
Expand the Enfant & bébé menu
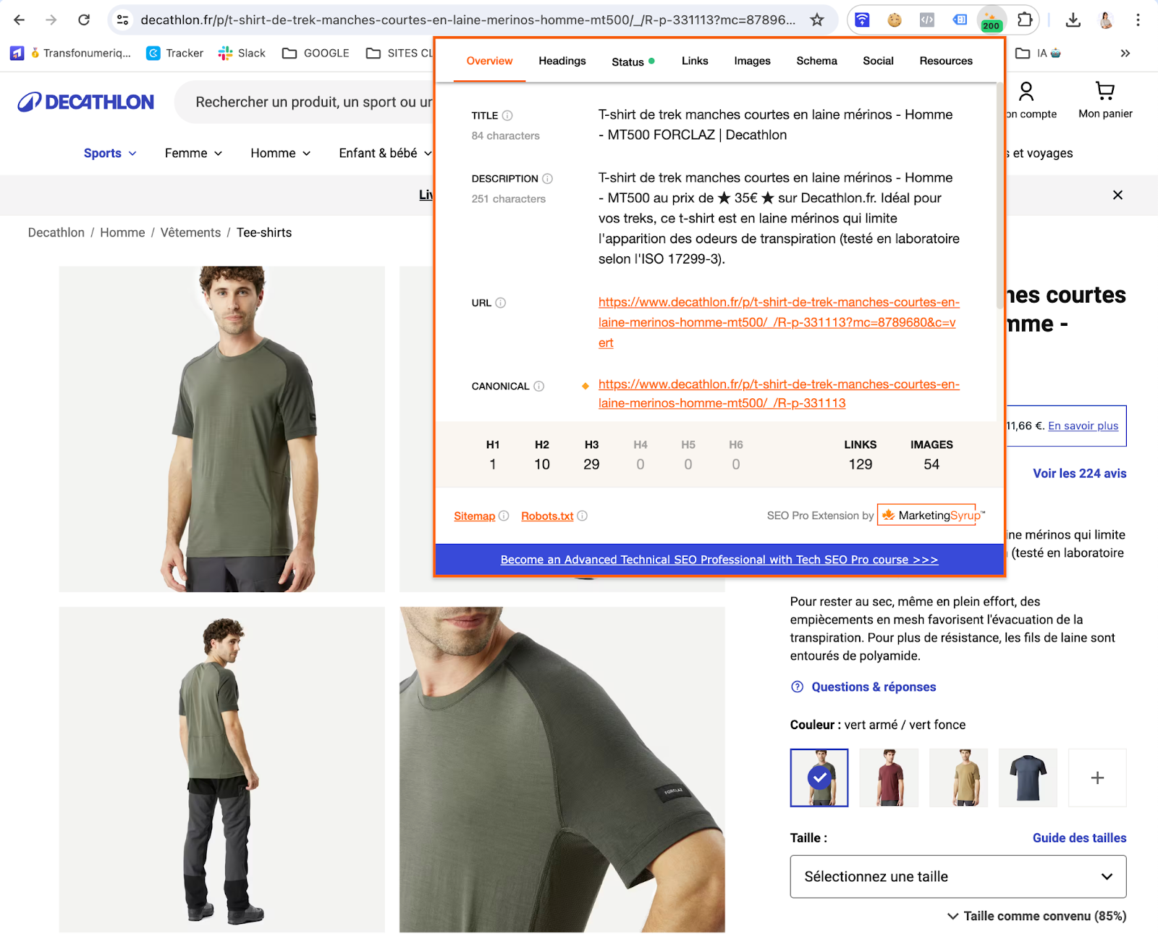(386, 153)
